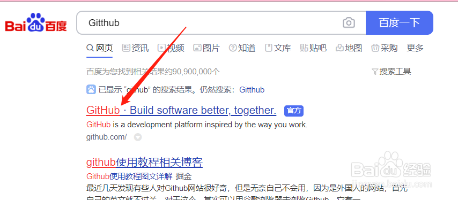Screen dimensions: 458x200
Task: Click the result count text 90,900,000个
Action: pos(196,71)
